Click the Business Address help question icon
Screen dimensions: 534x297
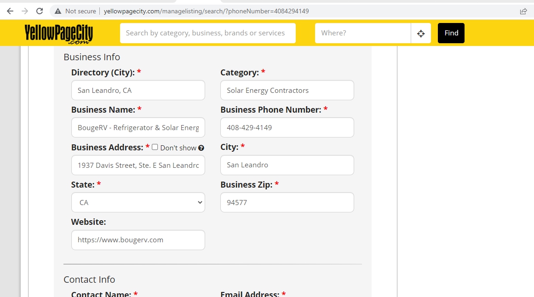point(201,148)
